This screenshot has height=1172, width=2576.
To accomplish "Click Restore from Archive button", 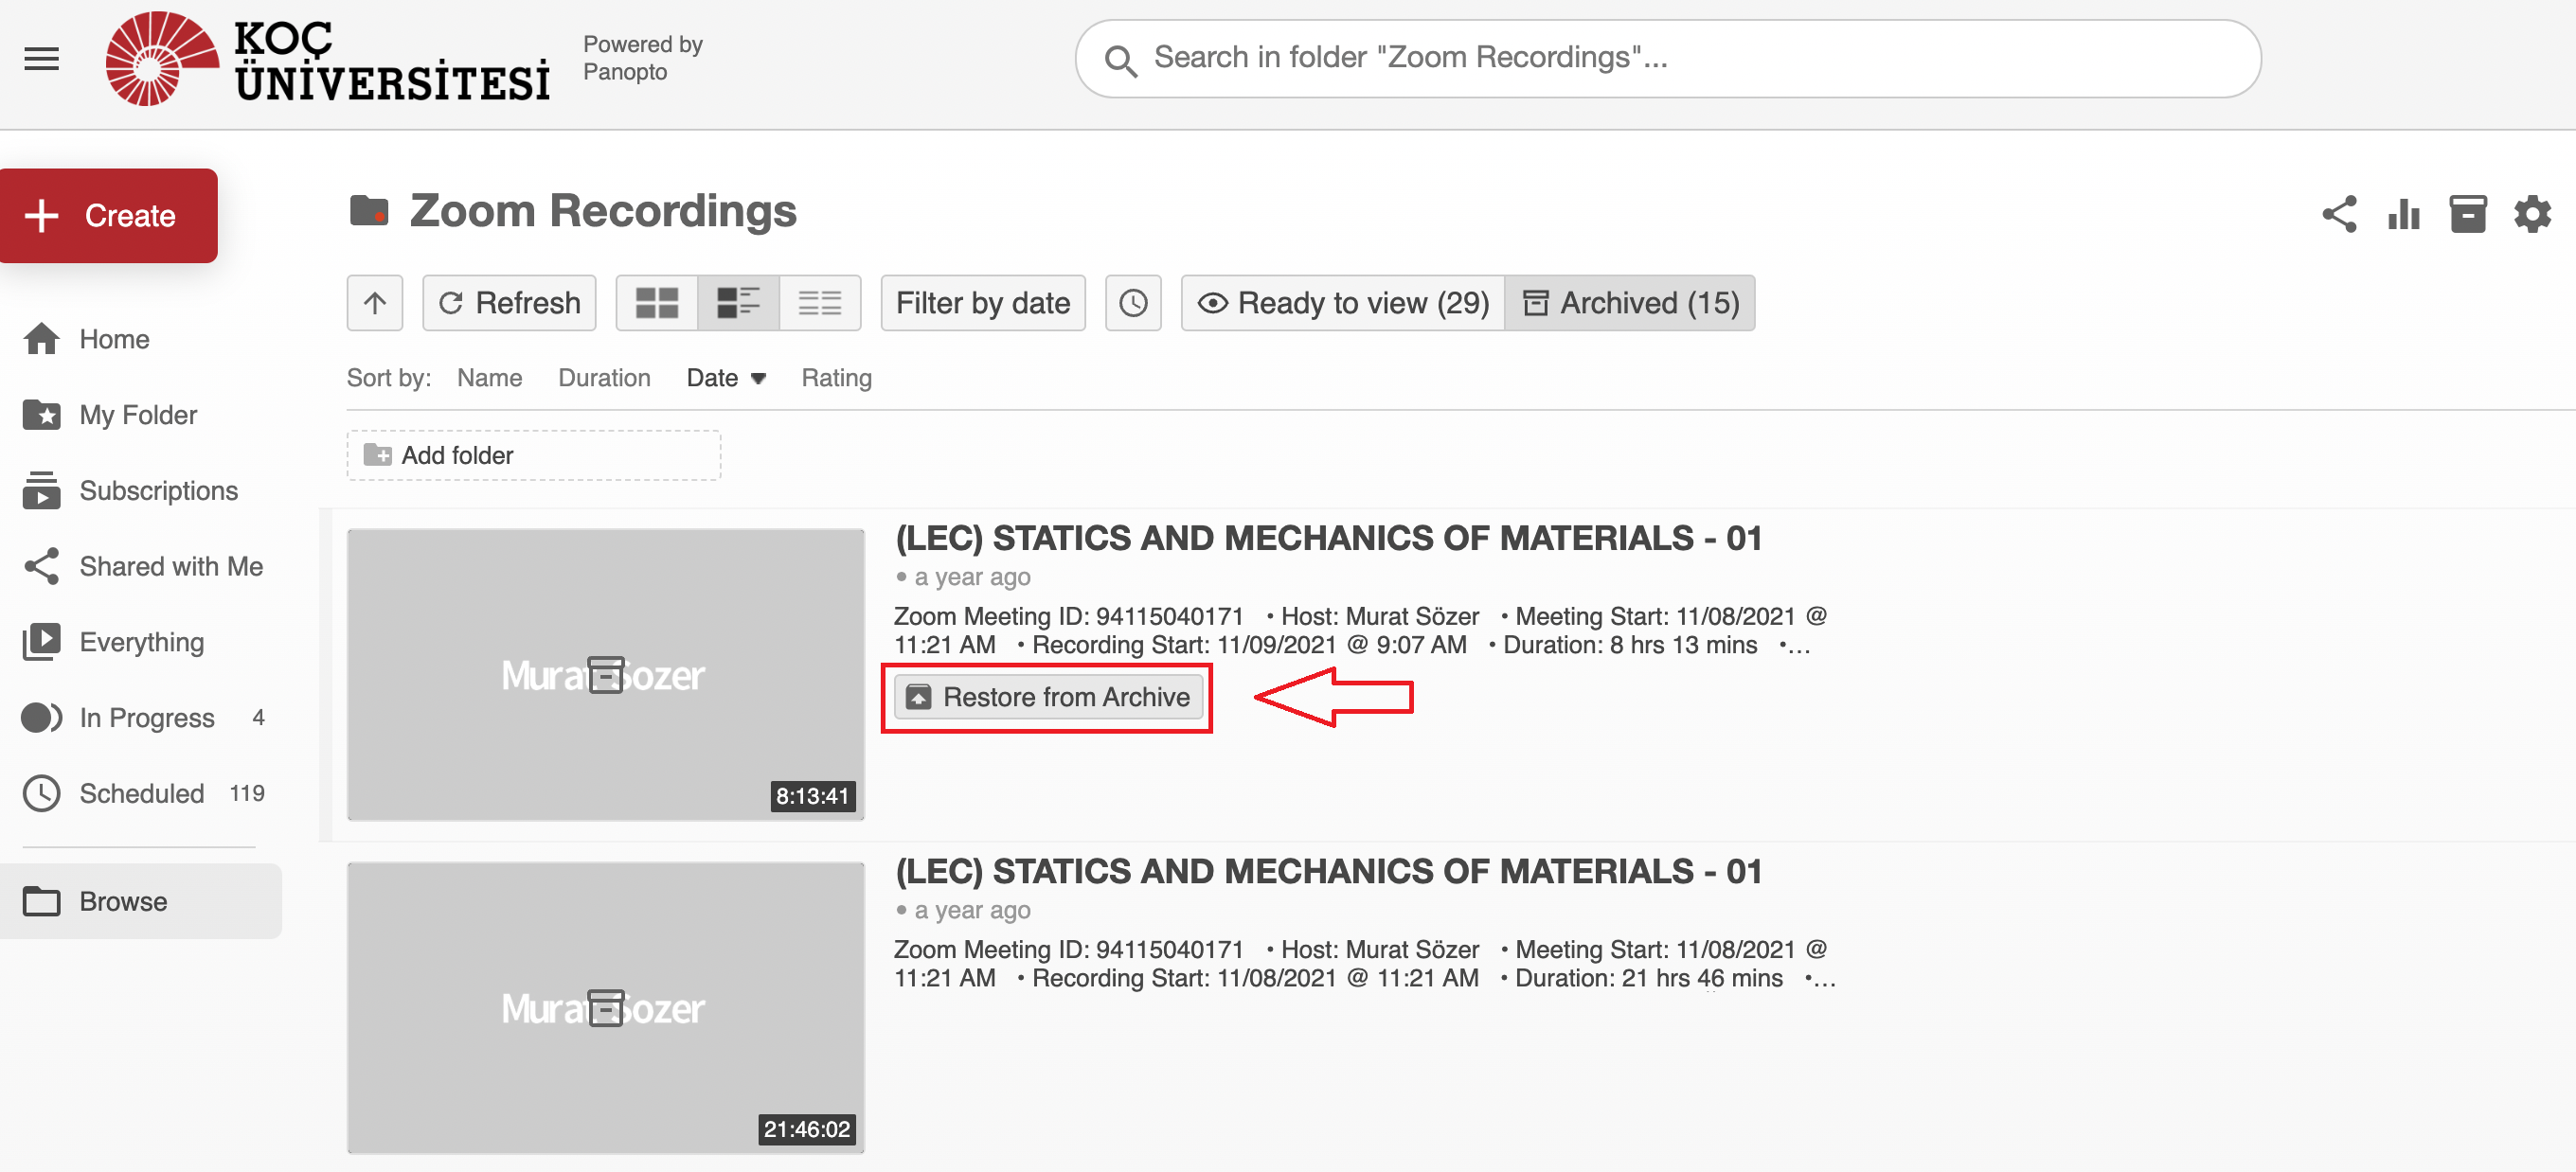I will 1048,697.
